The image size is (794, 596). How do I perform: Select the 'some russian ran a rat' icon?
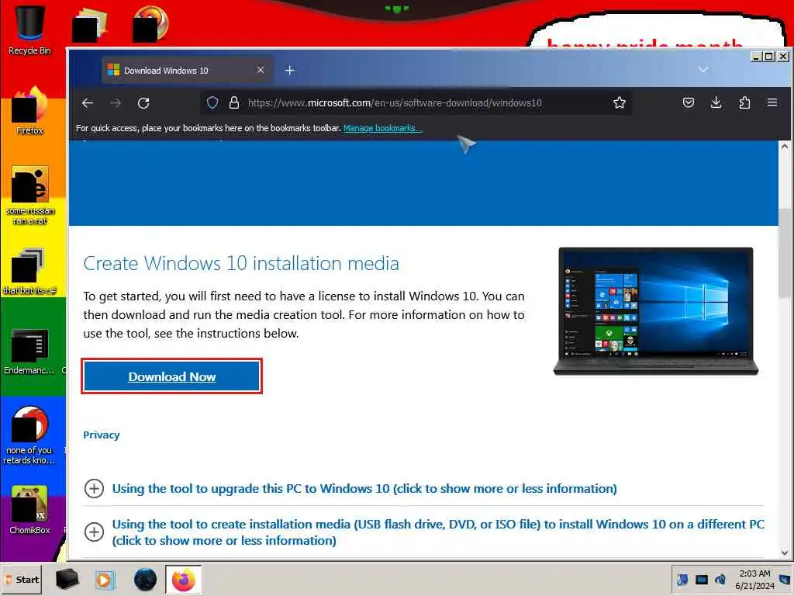pyautogui.click(x=30, y=195)
